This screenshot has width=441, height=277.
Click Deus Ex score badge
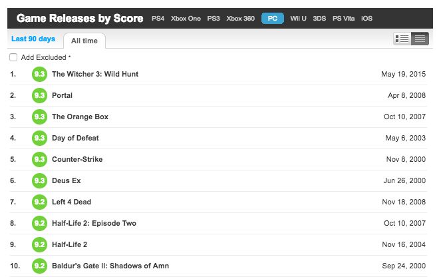tap(39, 180)
